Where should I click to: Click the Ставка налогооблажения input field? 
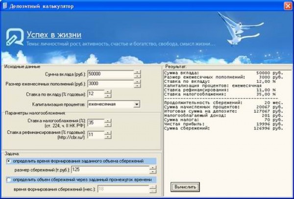[x=96, y=123]
